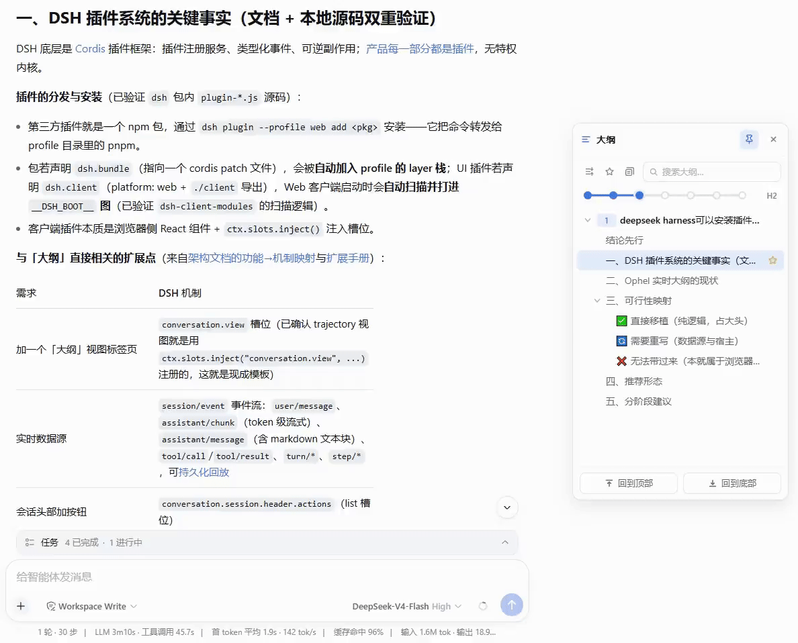The width and height of the screenshot is (798, 643).
Task: Open the 持久化回放 link
Action: click(204, 473)
